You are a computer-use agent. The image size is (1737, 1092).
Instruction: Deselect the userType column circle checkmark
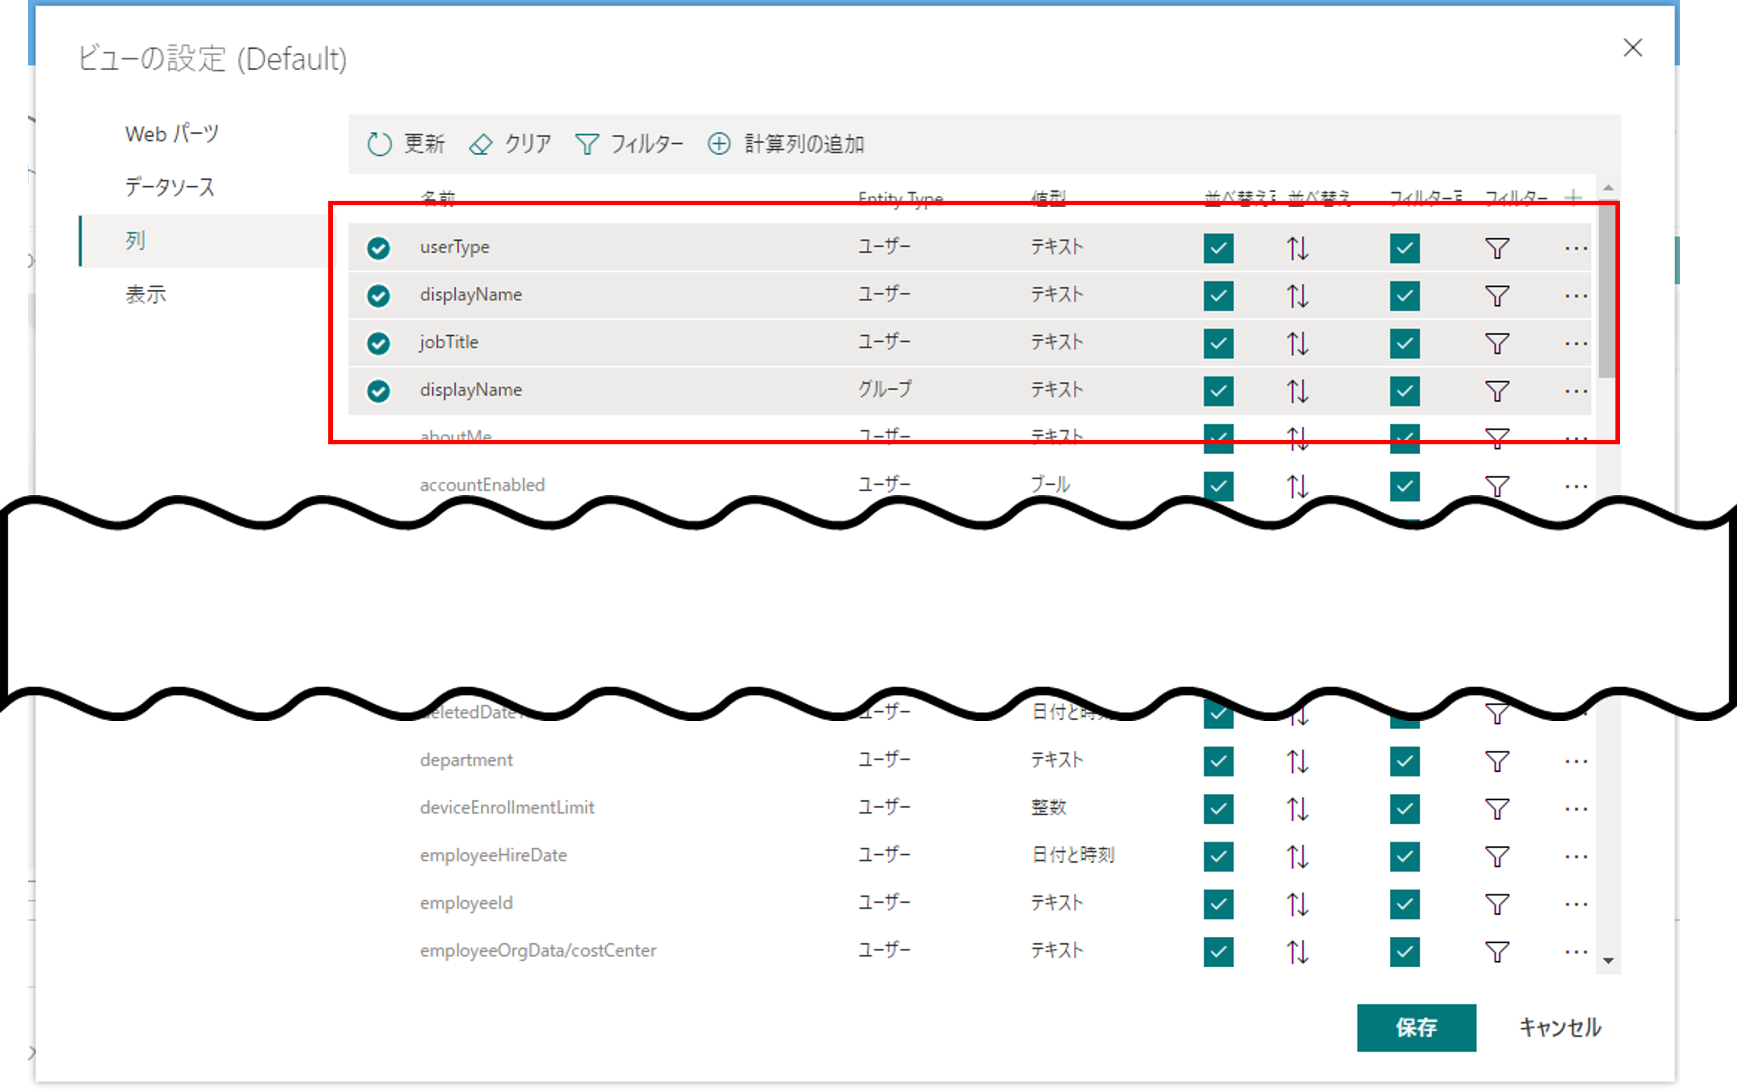pyautogui.click(x=379, y=248)
